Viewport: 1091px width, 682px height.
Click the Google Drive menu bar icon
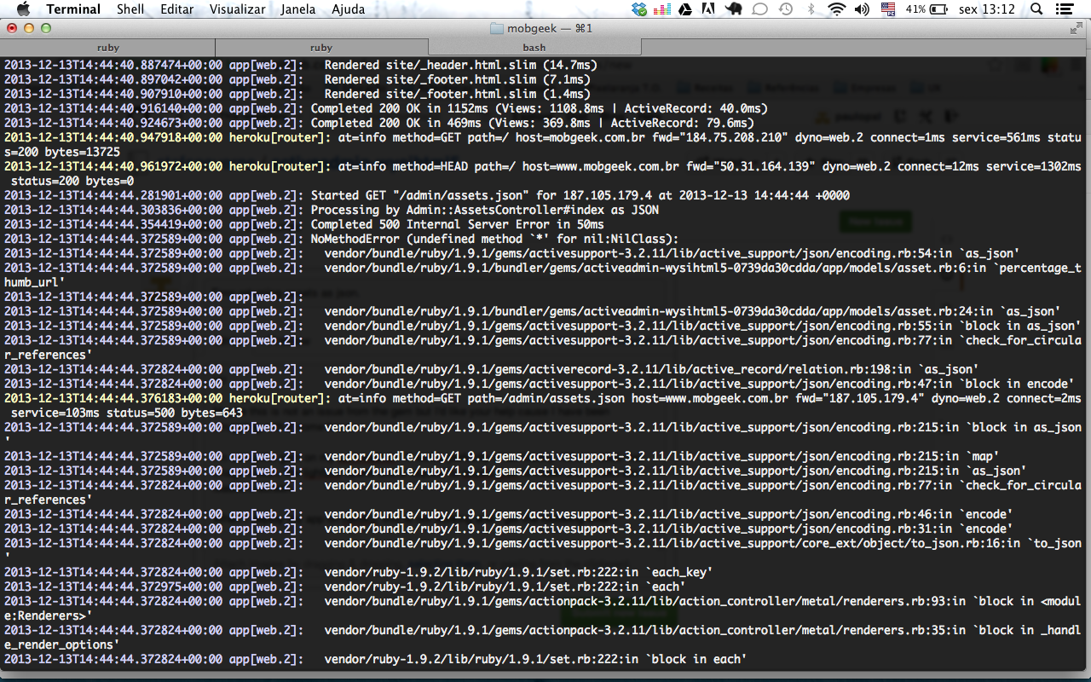click(x=685, y=9)
